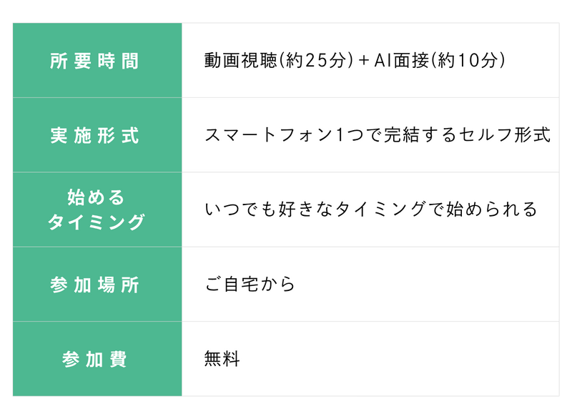
Task: Click the 始める word in green header
Action: (x=97, y=197)
